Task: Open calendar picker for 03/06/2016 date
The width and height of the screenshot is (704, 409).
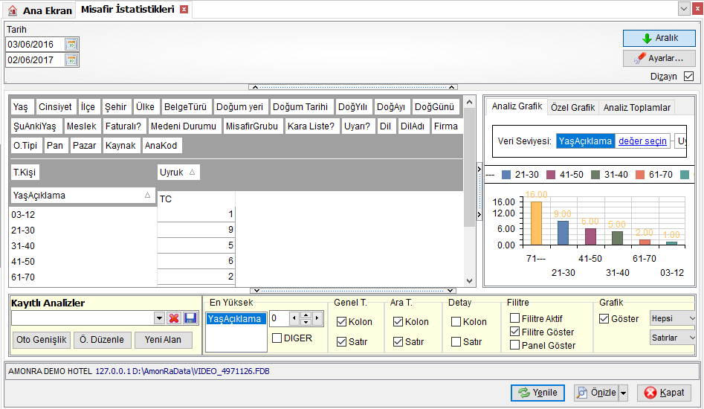Action: tap(71, 45)
